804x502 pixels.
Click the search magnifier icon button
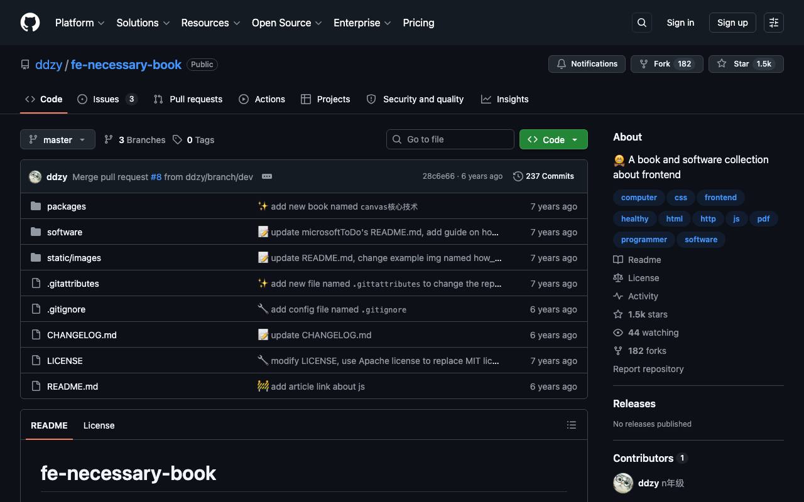click(x=642, y=23)
